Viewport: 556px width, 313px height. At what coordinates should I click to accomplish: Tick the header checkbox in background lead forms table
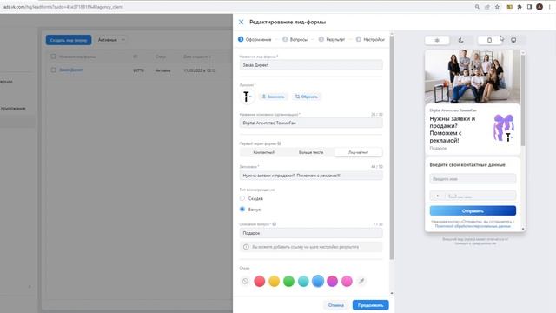tap(53, 57)
